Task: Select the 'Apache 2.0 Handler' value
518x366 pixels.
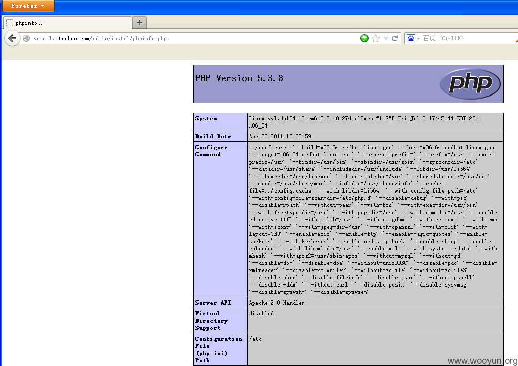Action: (x=277, y=303)
